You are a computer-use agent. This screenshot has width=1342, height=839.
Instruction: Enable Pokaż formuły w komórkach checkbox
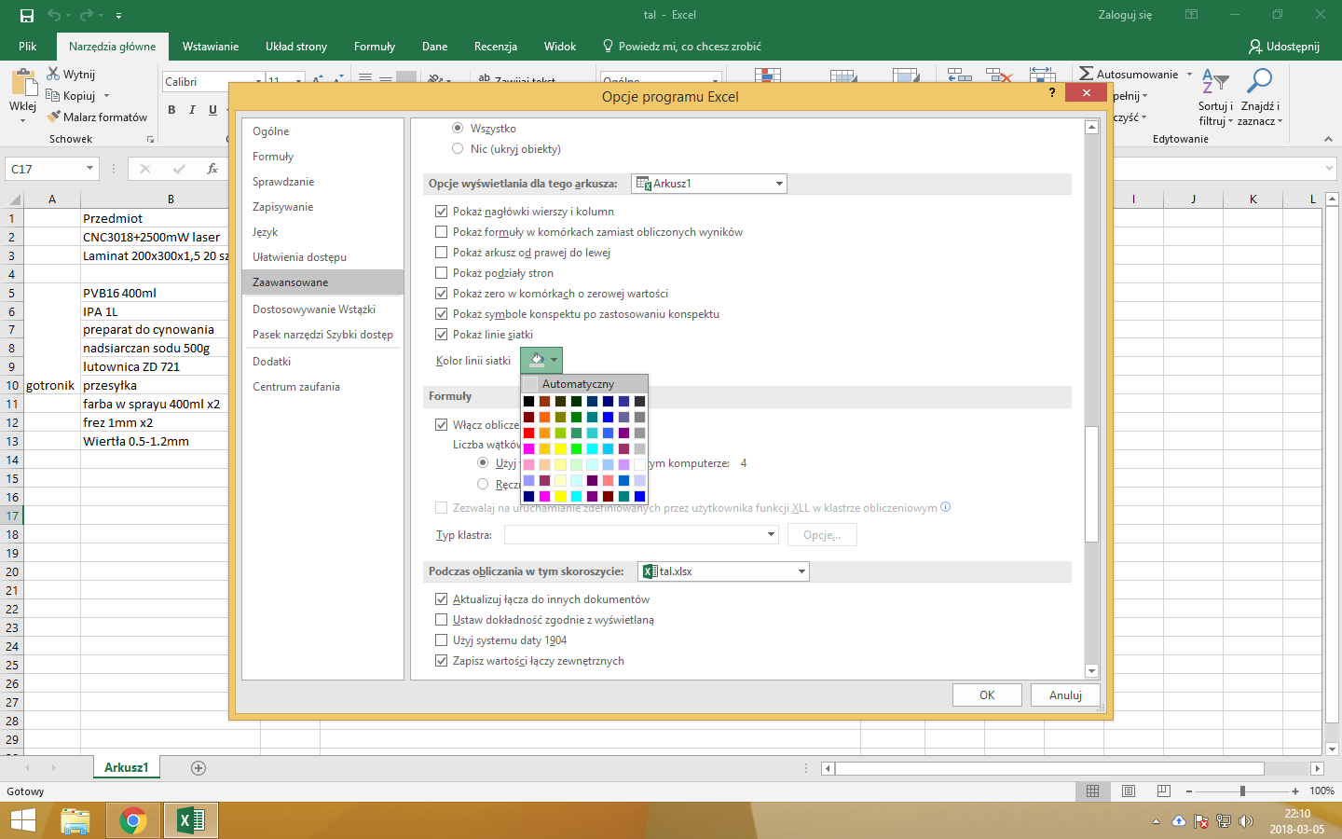click(442, 232)
